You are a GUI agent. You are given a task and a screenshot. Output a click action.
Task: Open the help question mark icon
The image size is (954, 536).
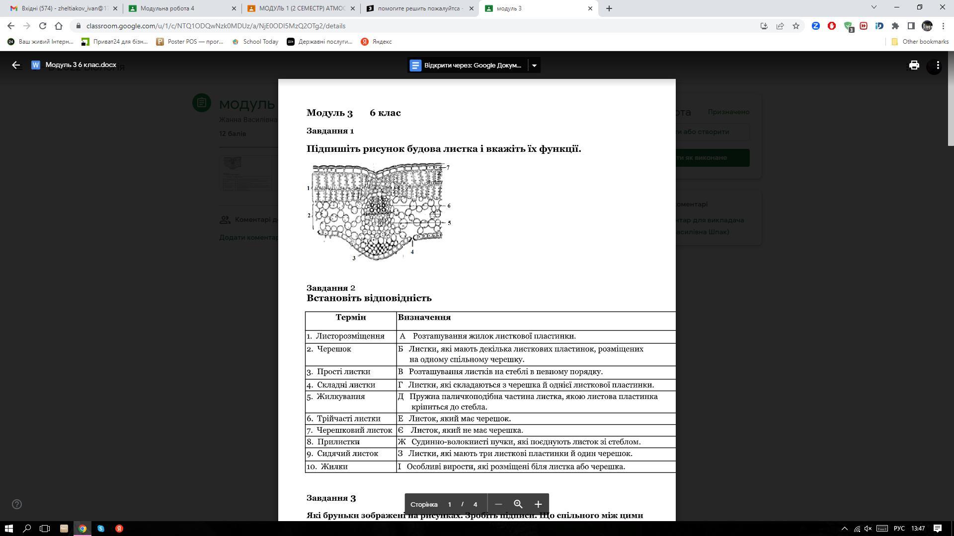tap(17, 504)
